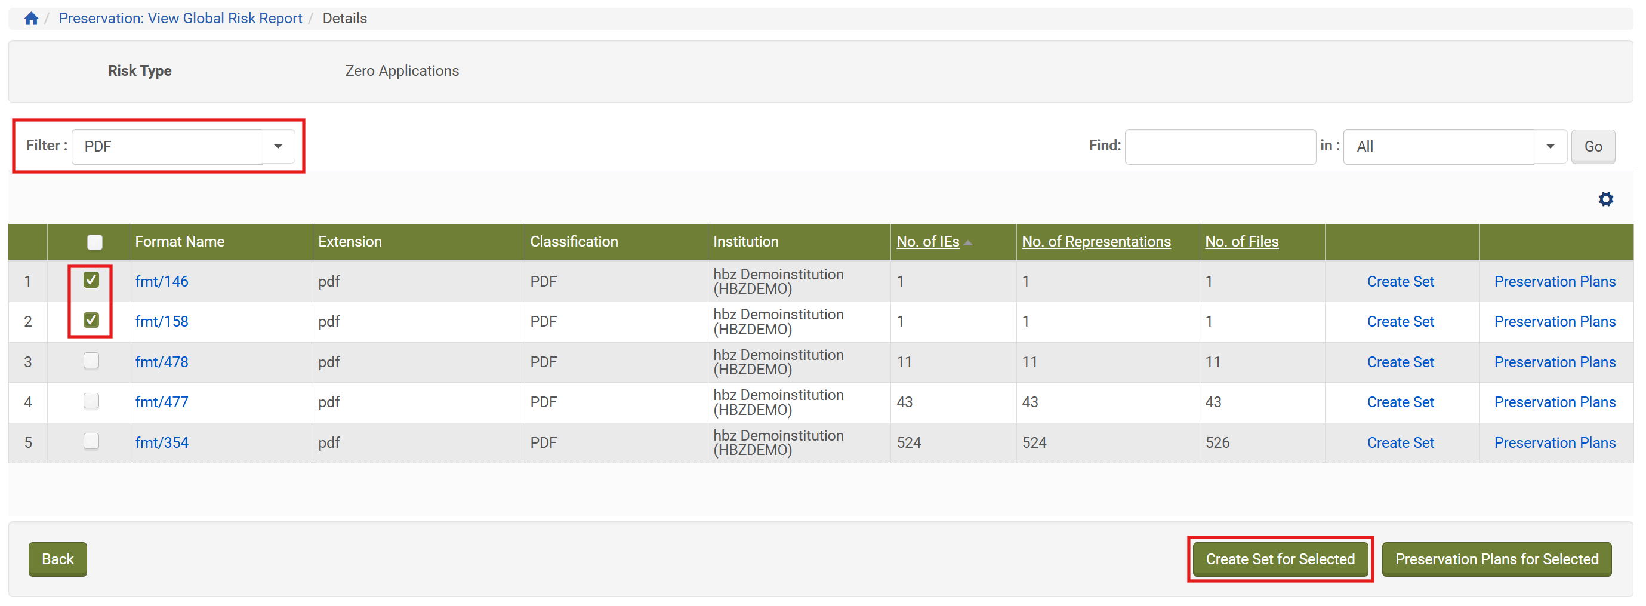Click Create Set for fmt/354 row

(1400, 442)
